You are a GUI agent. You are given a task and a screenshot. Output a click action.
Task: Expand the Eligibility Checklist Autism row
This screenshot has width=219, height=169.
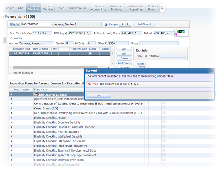[11, 118]
